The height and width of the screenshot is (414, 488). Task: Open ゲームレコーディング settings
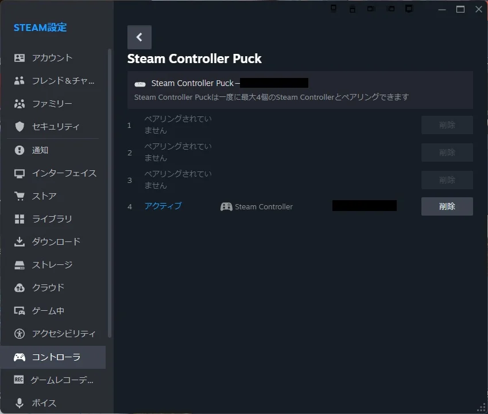tap(53, 380)
